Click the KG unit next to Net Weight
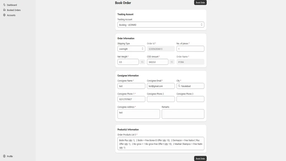 142,62
